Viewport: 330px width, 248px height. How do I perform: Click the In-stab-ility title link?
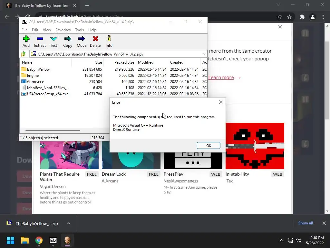click(x=237, y=174)
